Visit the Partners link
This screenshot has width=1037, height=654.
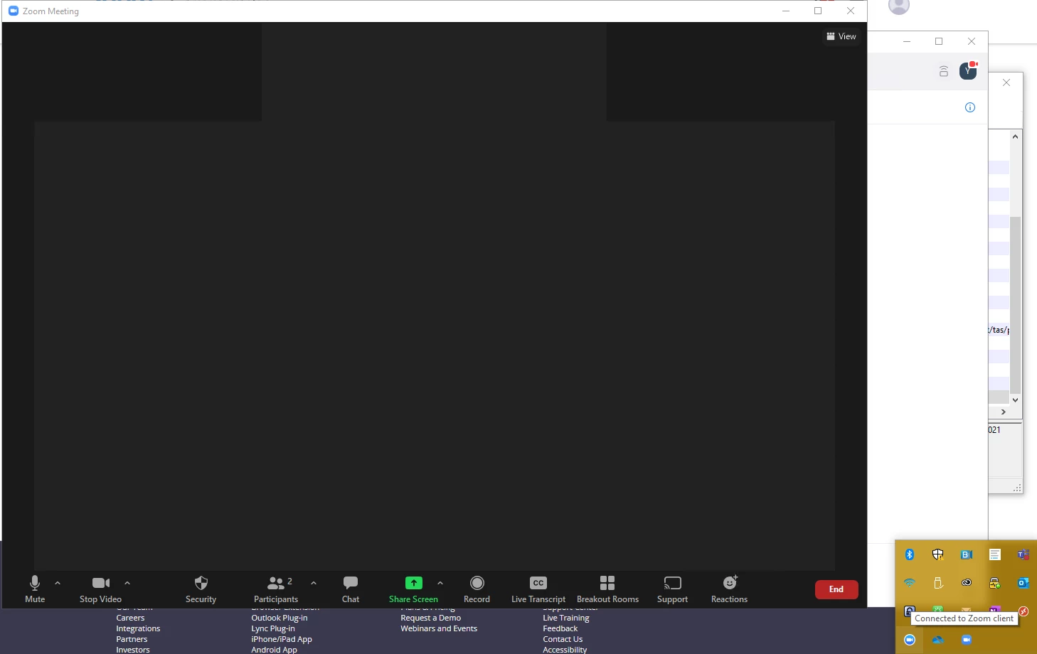132,639
